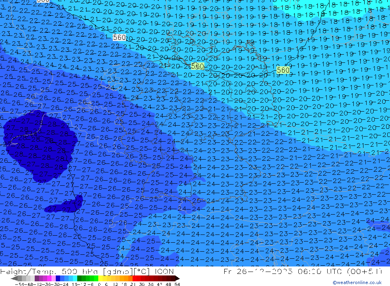Click the white 560 contour label
This screenshot has height=286, width=390.
click(x=119, y=37)
